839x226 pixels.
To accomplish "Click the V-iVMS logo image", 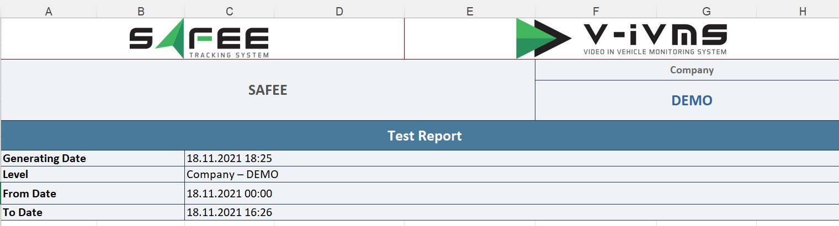I will point(622,38).
